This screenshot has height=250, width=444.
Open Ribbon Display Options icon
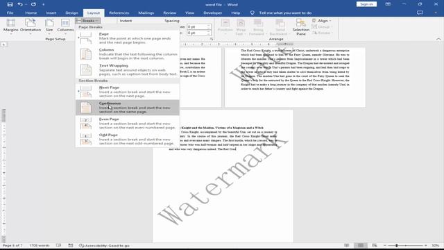point(388,4)
